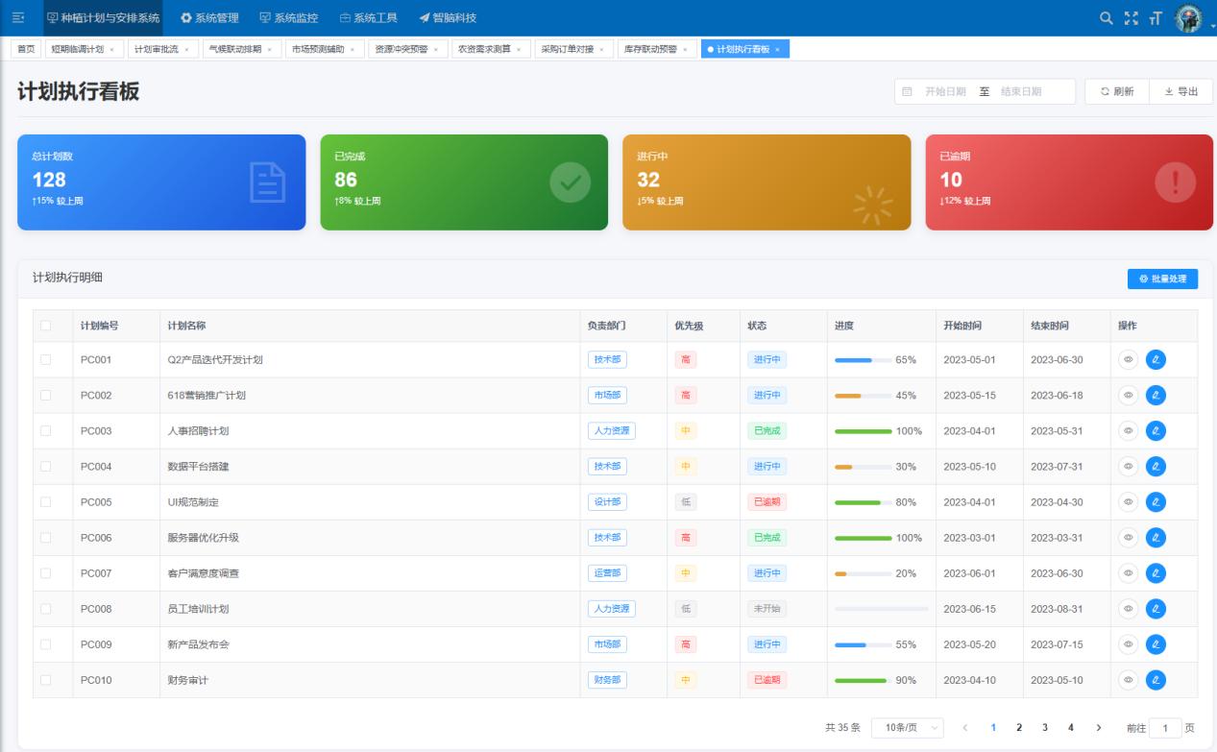Click the user avatar in header
The width and height of the screenshot is (1217, 752).
1188,18
